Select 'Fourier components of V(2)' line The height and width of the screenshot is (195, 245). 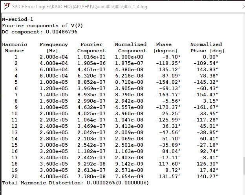click(42, 26)
